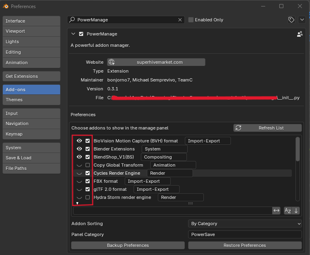Switch to the Themes section
This screenshot has height=255, width=310.
[31, 100]
